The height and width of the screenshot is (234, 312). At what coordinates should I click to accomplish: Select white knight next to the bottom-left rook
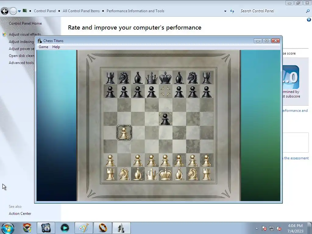click(x=124, y=174)
